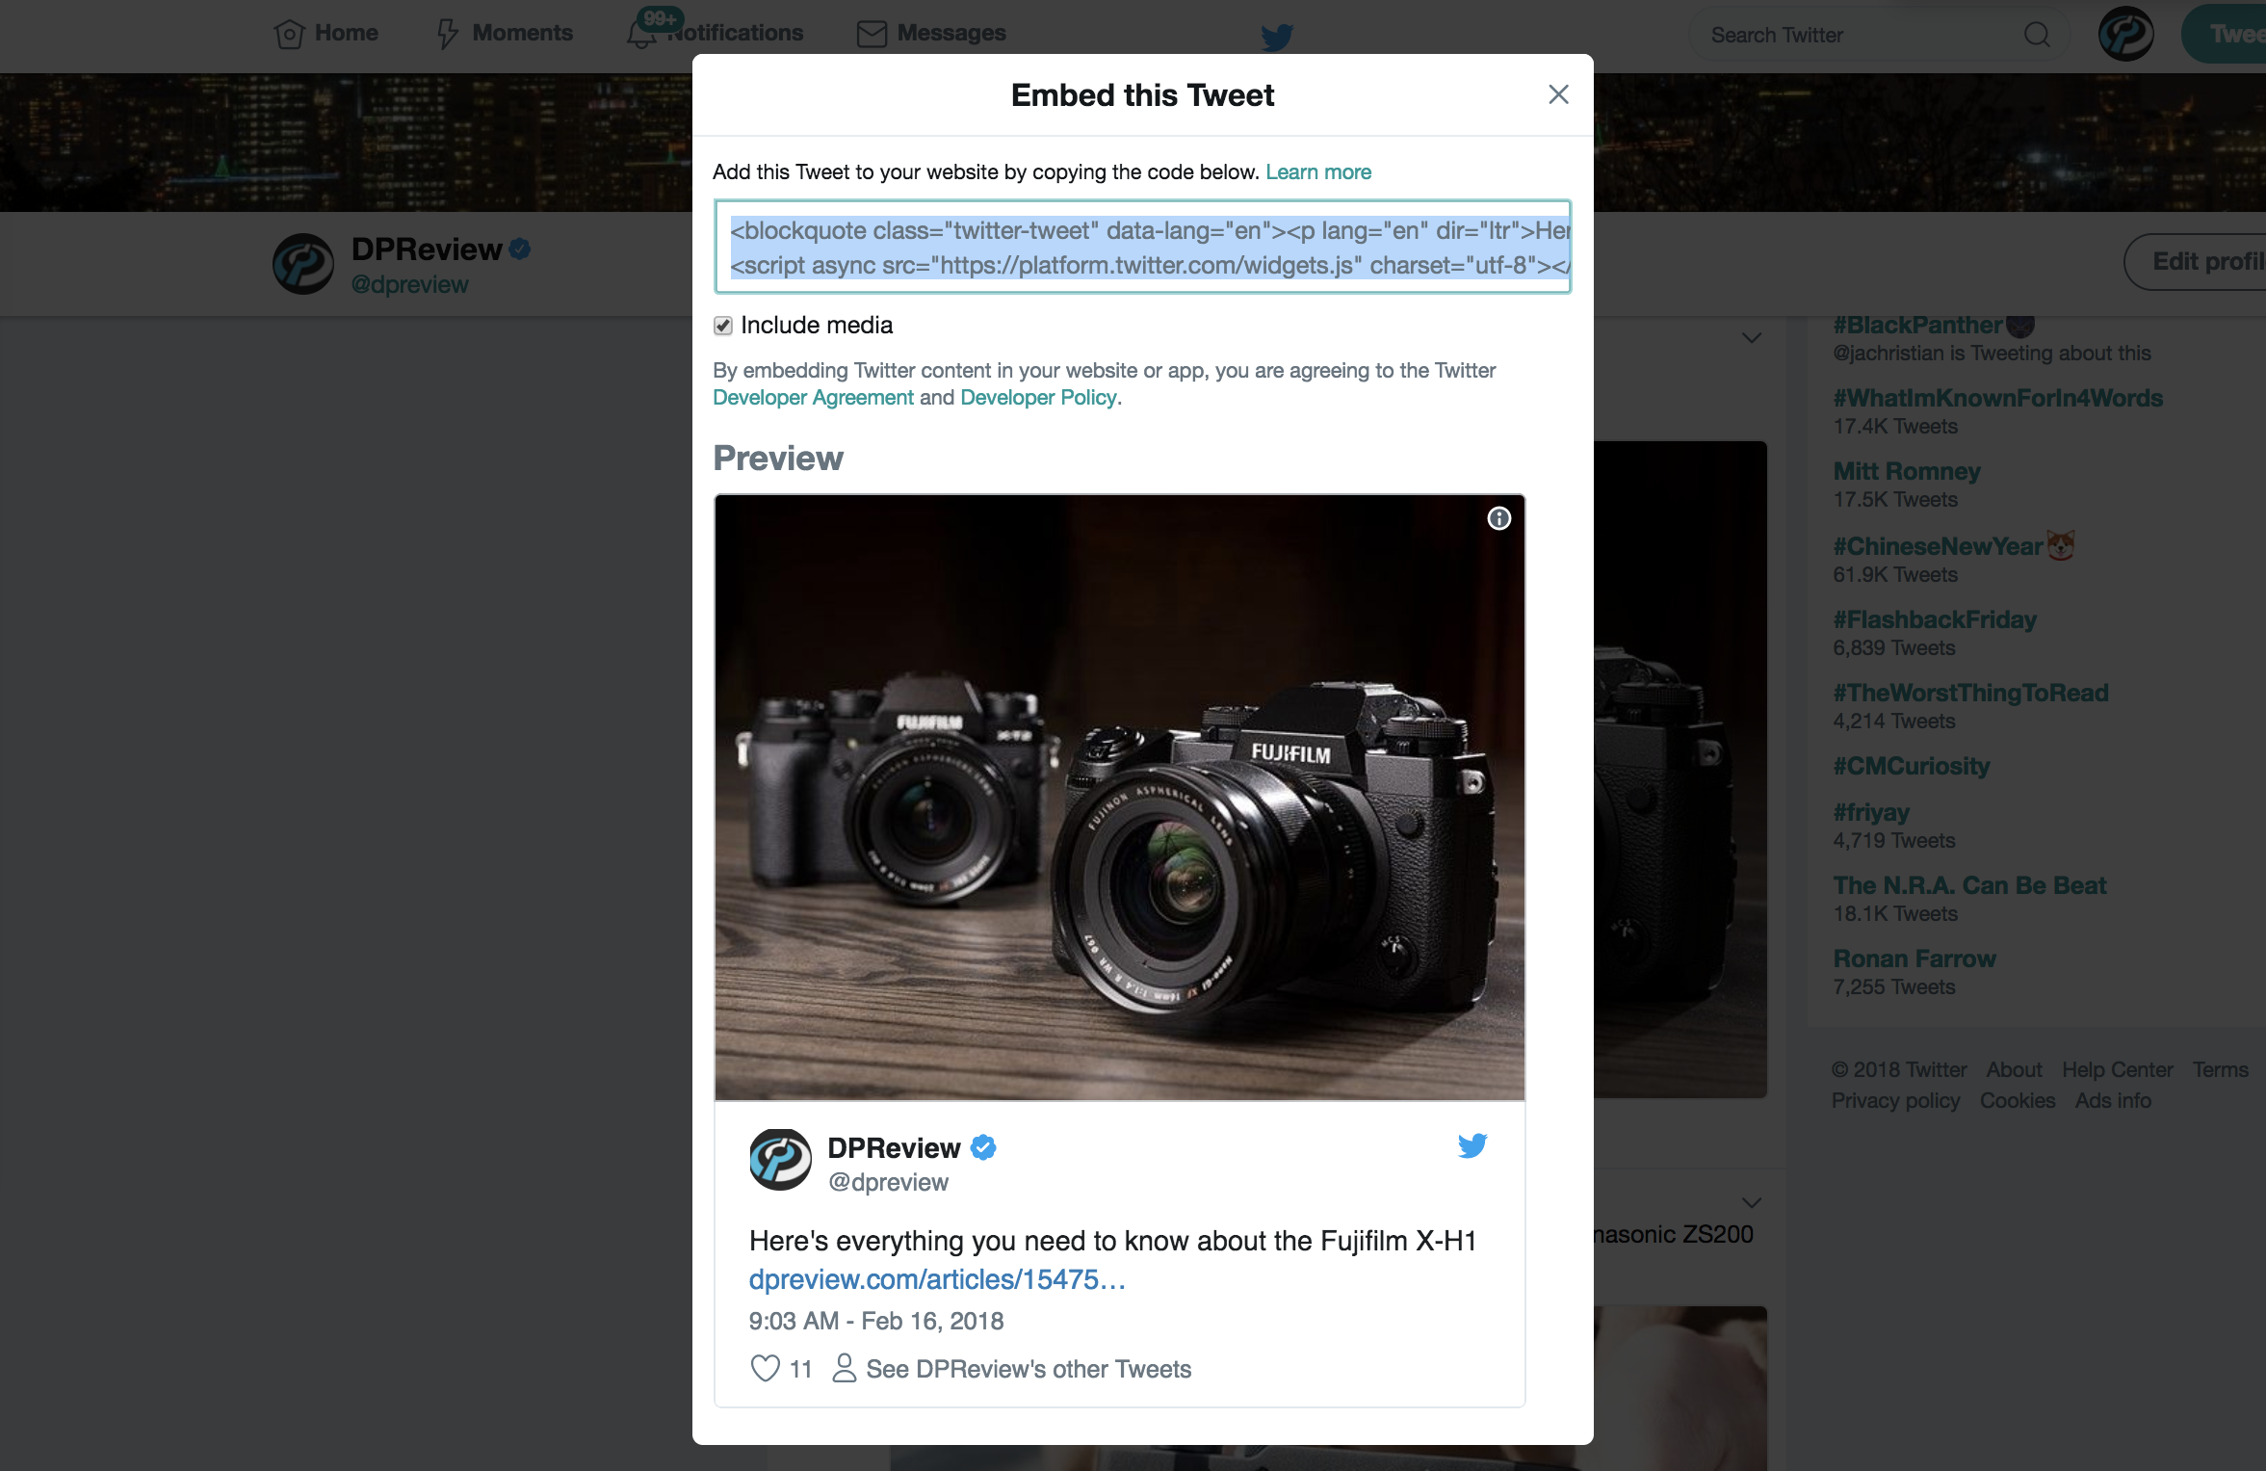Open Notifications in top navigation
This screenshot has height=1471, width=2266.
(x=715, y=34)
